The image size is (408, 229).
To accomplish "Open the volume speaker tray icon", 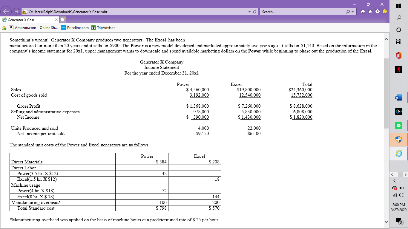I will pyautogui.click(x=402, y=196).
